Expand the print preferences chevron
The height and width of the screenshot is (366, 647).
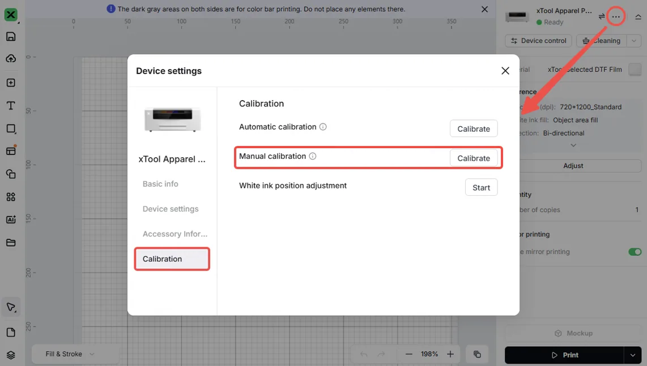573,145
